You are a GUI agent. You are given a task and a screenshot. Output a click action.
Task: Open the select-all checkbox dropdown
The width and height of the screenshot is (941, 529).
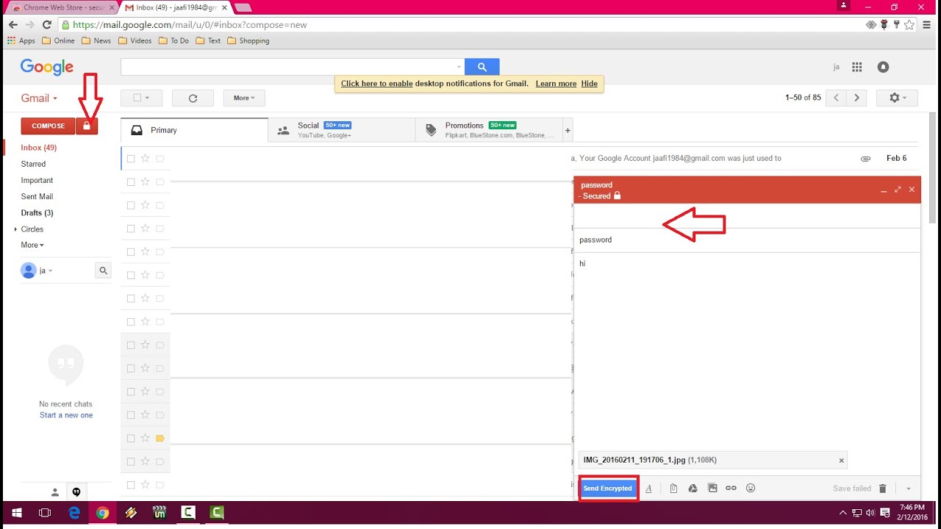[141, 98]
